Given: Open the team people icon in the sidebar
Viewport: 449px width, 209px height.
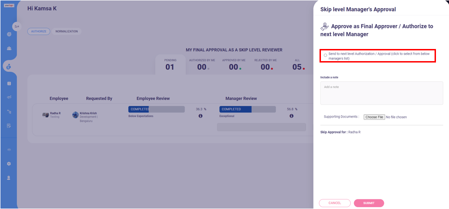Looking at the screenshot, I should (x=9, y=49).
